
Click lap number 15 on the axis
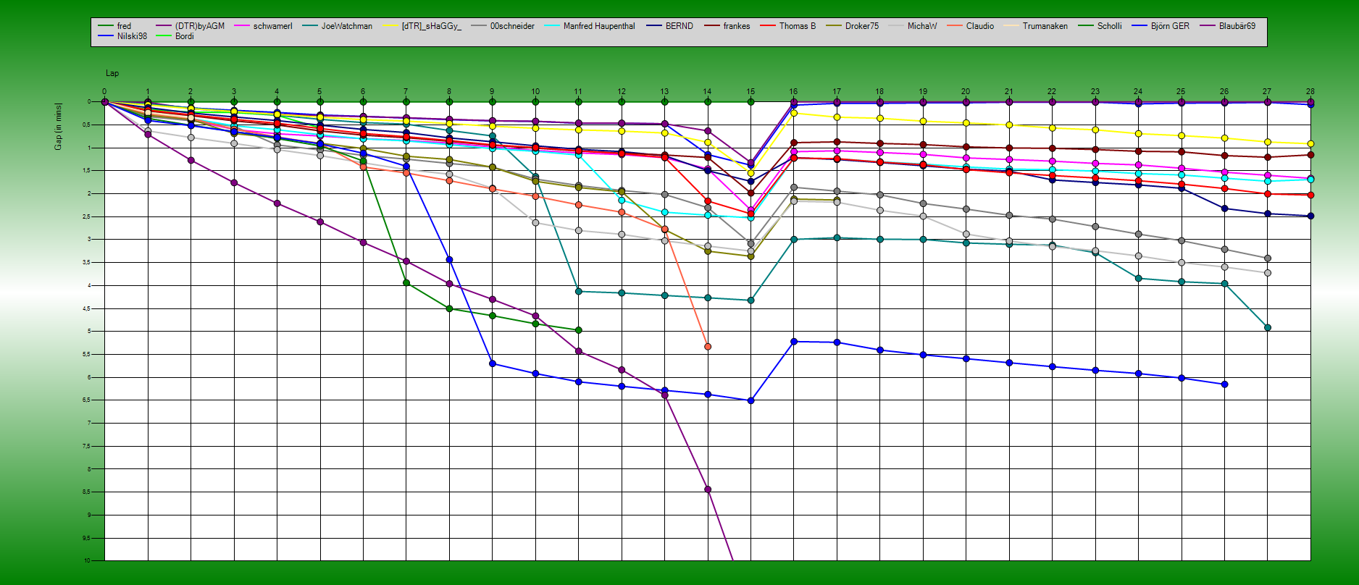point(750,92)
